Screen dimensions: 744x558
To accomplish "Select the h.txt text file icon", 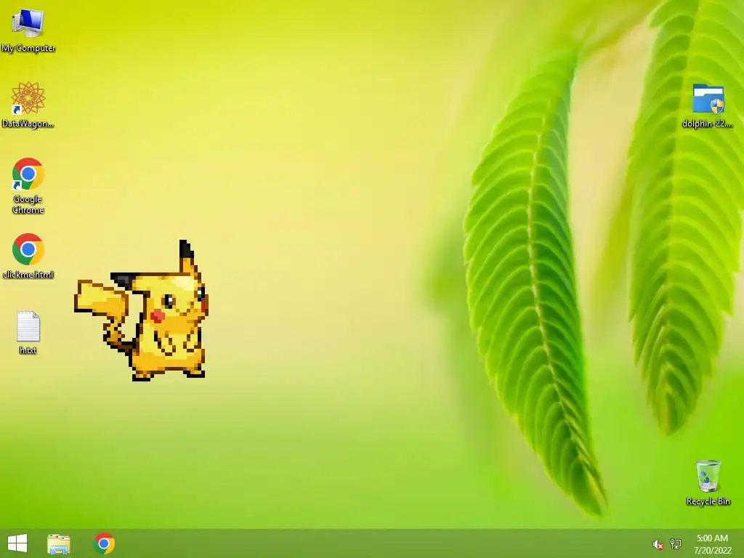I will point(28,326).
